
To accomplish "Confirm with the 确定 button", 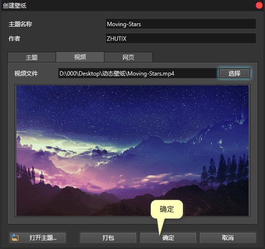I will (x=168, y=238).
